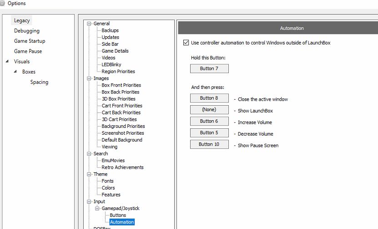Screen dimensions: 378x229
Task: Open Updates in the options tree
Action: tap(111, 37)
